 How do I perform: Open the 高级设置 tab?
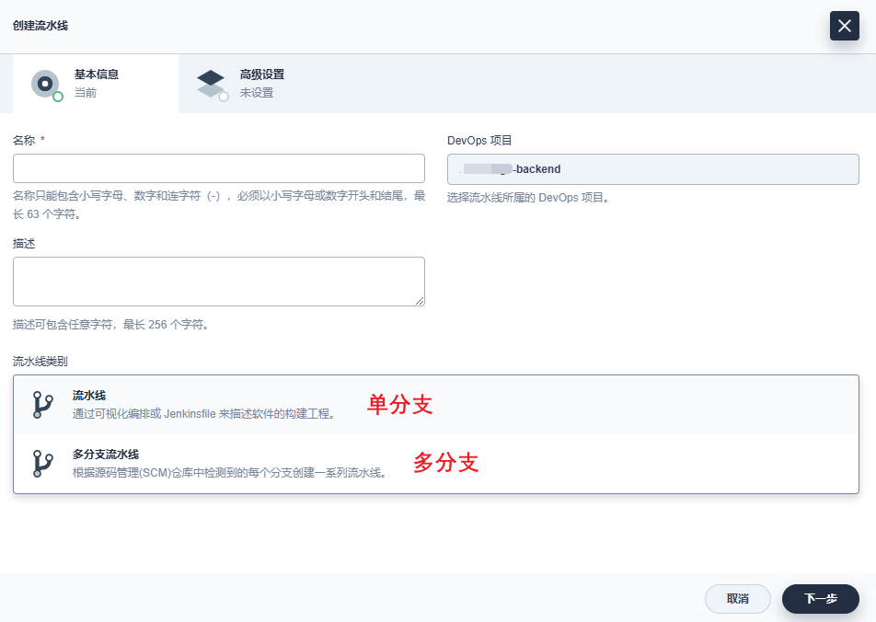click(240, 84)
